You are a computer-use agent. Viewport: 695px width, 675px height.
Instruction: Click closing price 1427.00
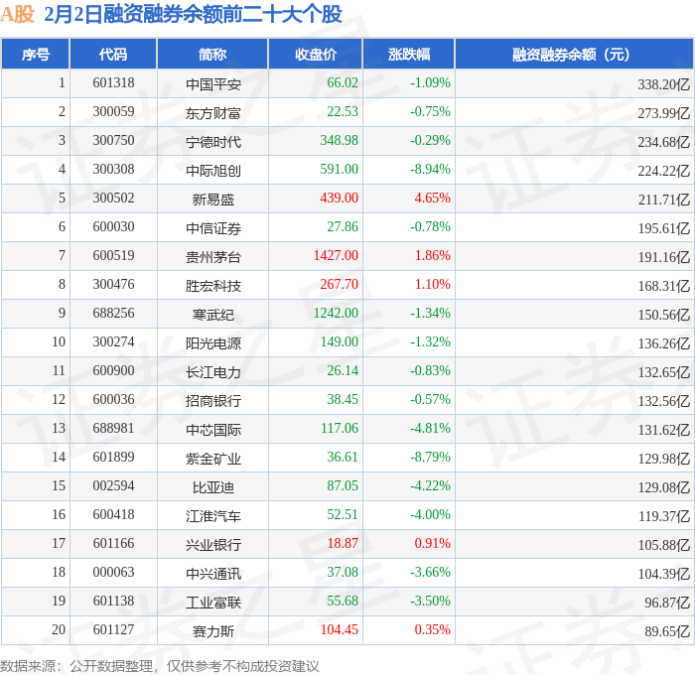tap(336, 256)
